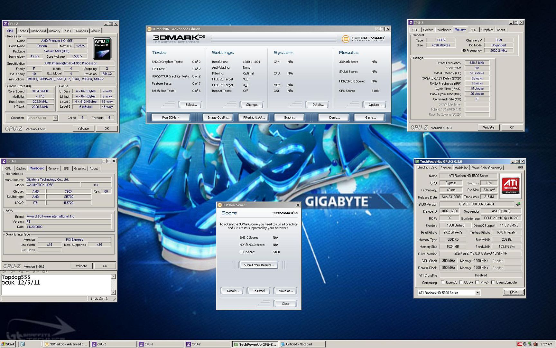This screenshot has width=556, height=348.
Task: Click OK in CPU-Z mainboard window
Action: [105, 266]
